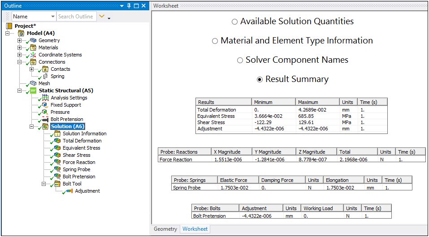The height and width of the screenshot is (237, 429).
Task: Click the Solution Information icon
Action: coord(57,134)
